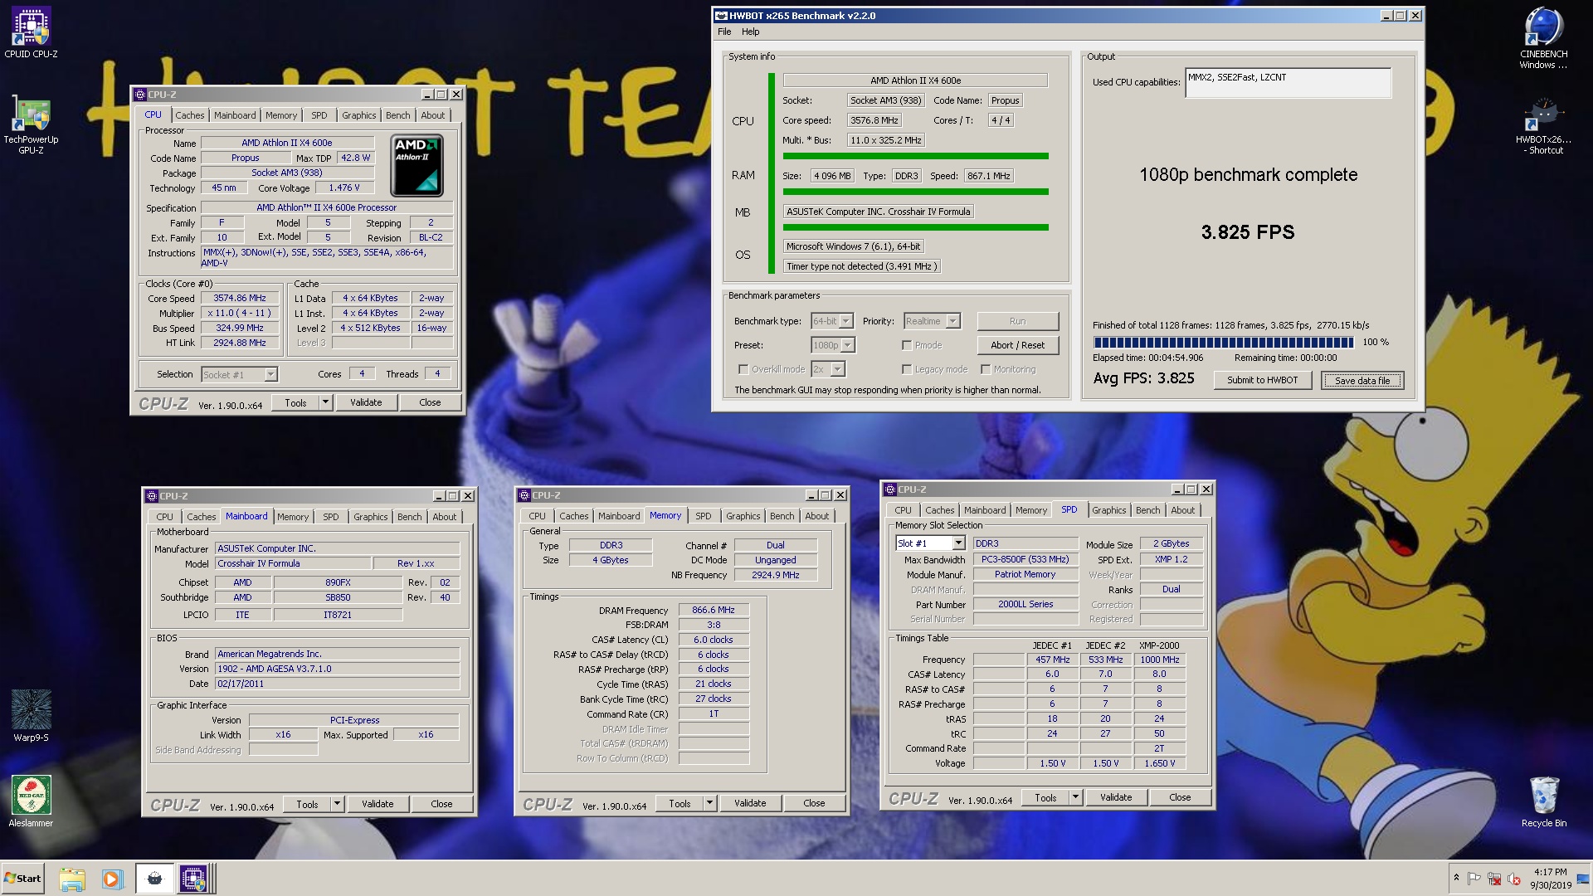
Task: Click the XMP-2000 column header
Action: 1159,645
